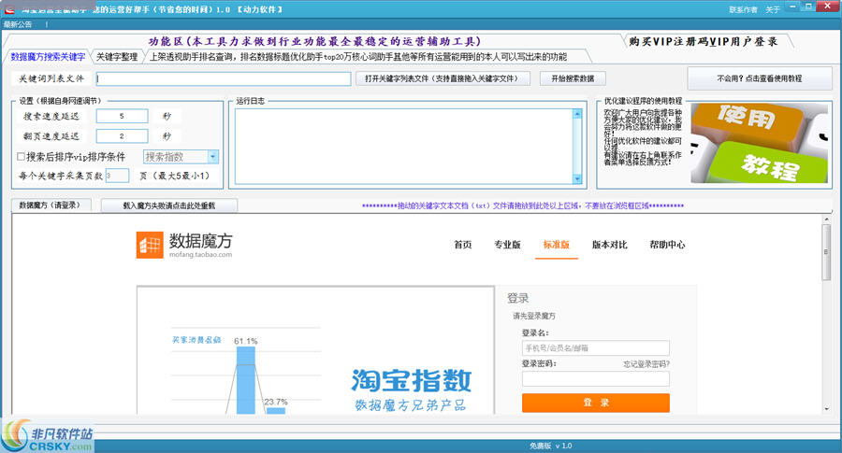Screen dimensions: 842x453
Task: Click the mofang.taobao.com text
Action: [x=201, y=255]
